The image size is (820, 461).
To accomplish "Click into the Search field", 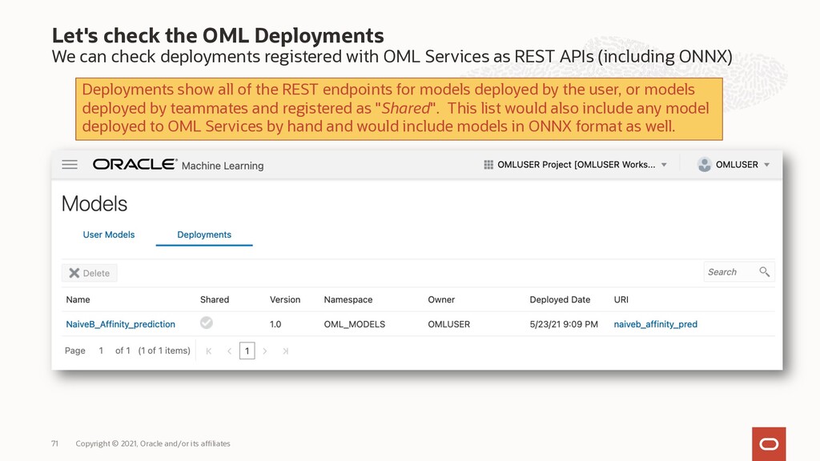I will pos(729,272).
